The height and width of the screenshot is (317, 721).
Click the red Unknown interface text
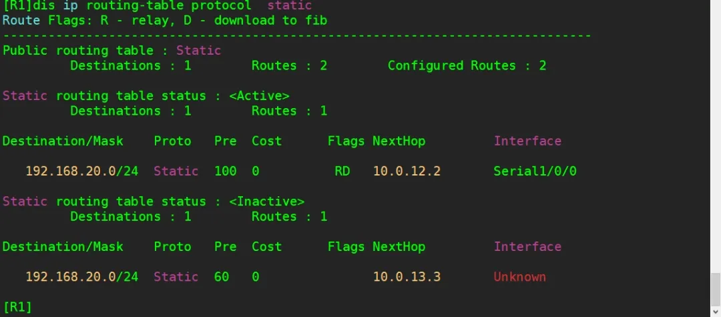519,276
